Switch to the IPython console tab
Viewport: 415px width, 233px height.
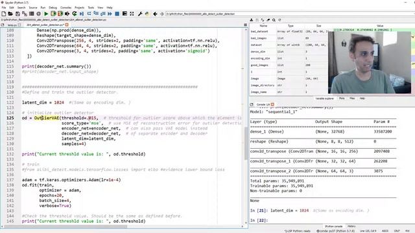pyautogui.click(x=333, y=227)
